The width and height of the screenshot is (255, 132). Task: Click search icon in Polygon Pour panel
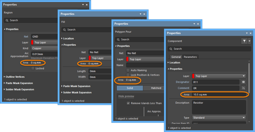point(118,40)
